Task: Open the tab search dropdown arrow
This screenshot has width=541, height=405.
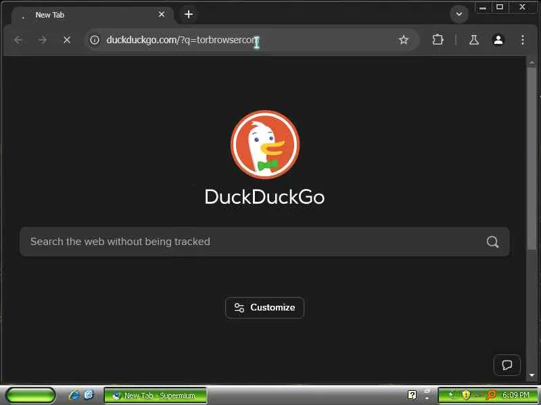Action: 459,14
